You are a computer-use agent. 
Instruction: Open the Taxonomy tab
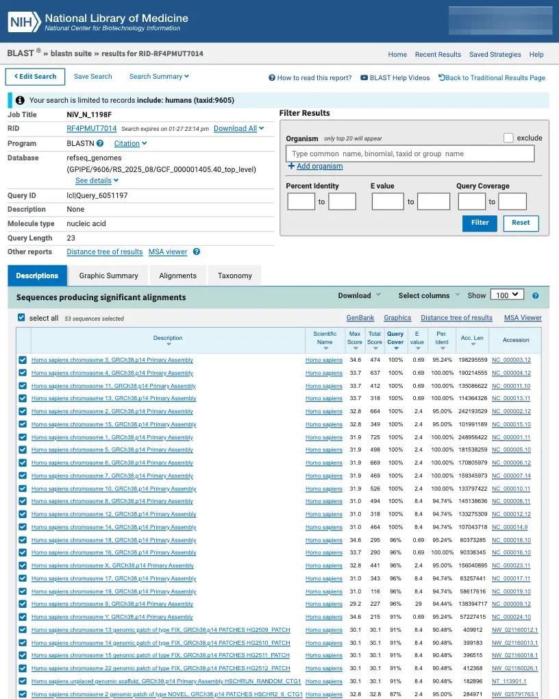pyautogui.click(x=234, y=275)
